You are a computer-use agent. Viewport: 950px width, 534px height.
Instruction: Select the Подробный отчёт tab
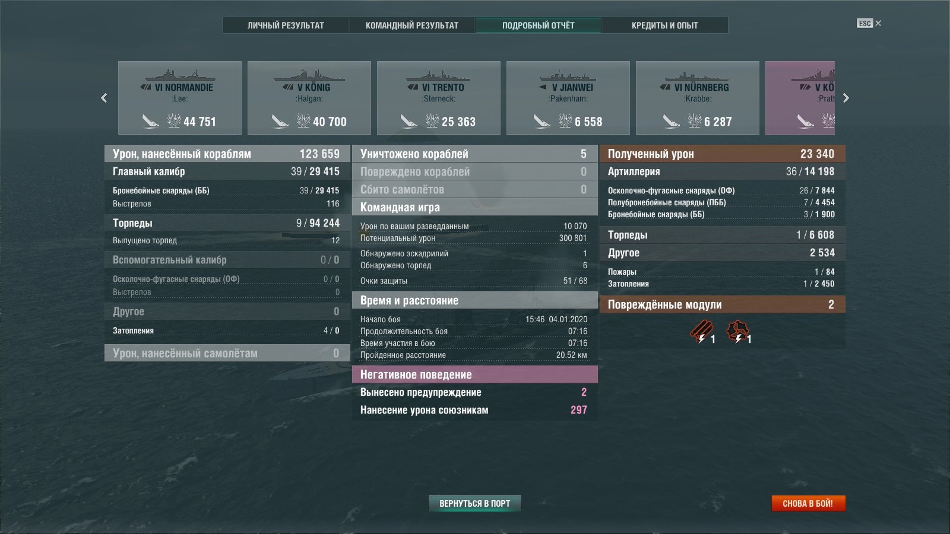coord(539,25)
